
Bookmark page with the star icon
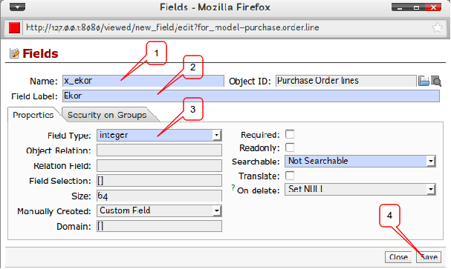point(437,27)
